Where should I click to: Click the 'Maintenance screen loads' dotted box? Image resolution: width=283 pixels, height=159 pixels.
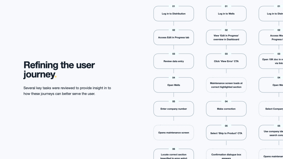click(x=226, y=85)
